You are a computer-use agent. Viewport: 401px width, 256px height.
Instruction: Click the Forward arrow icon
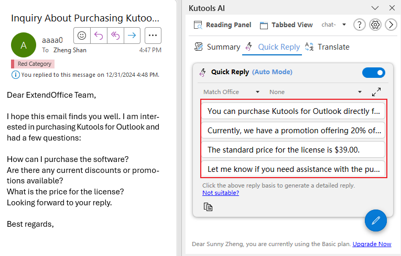coord(132,36)
